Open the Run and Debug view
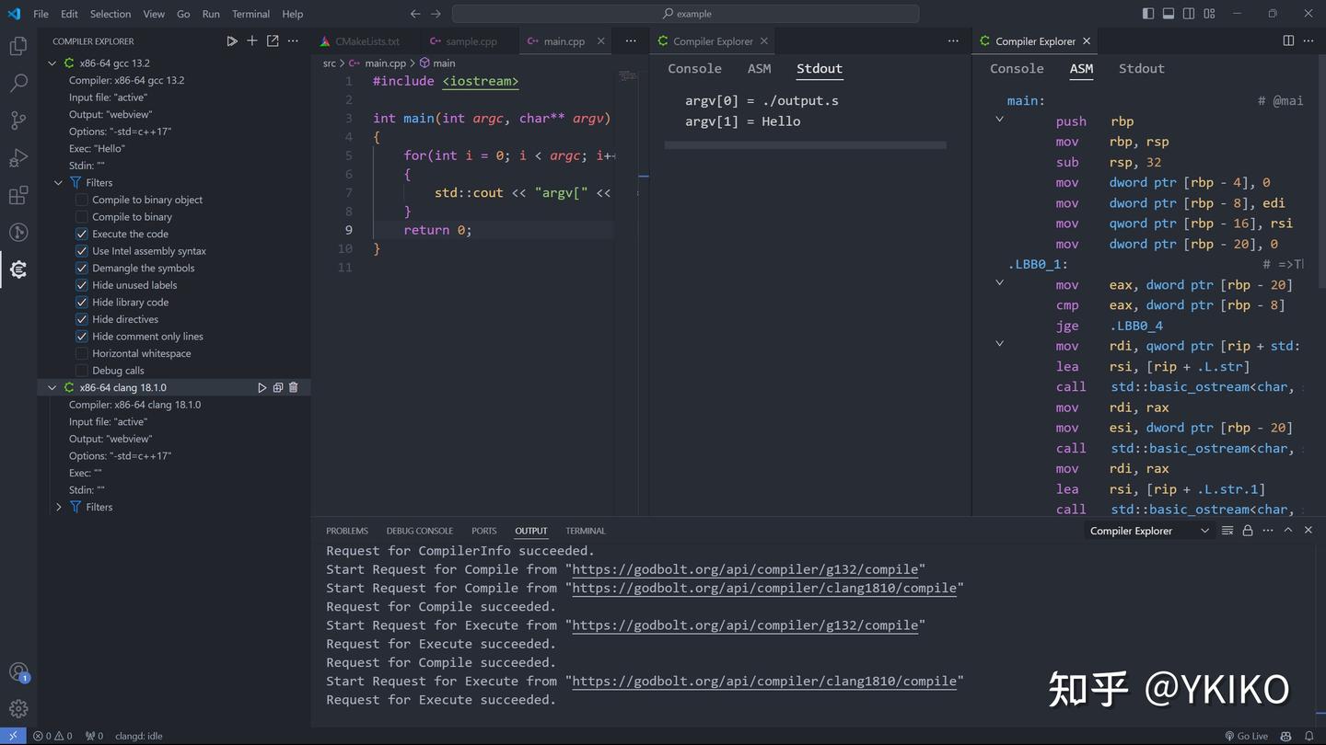Viewport: 1326px width, 745px height. (18, 157)
